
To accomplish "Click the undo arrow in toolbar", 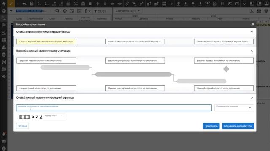I will (24, 4).
